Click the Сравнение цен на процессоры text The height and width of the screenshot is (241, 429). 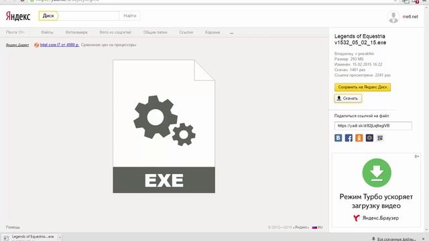[109, 45]
